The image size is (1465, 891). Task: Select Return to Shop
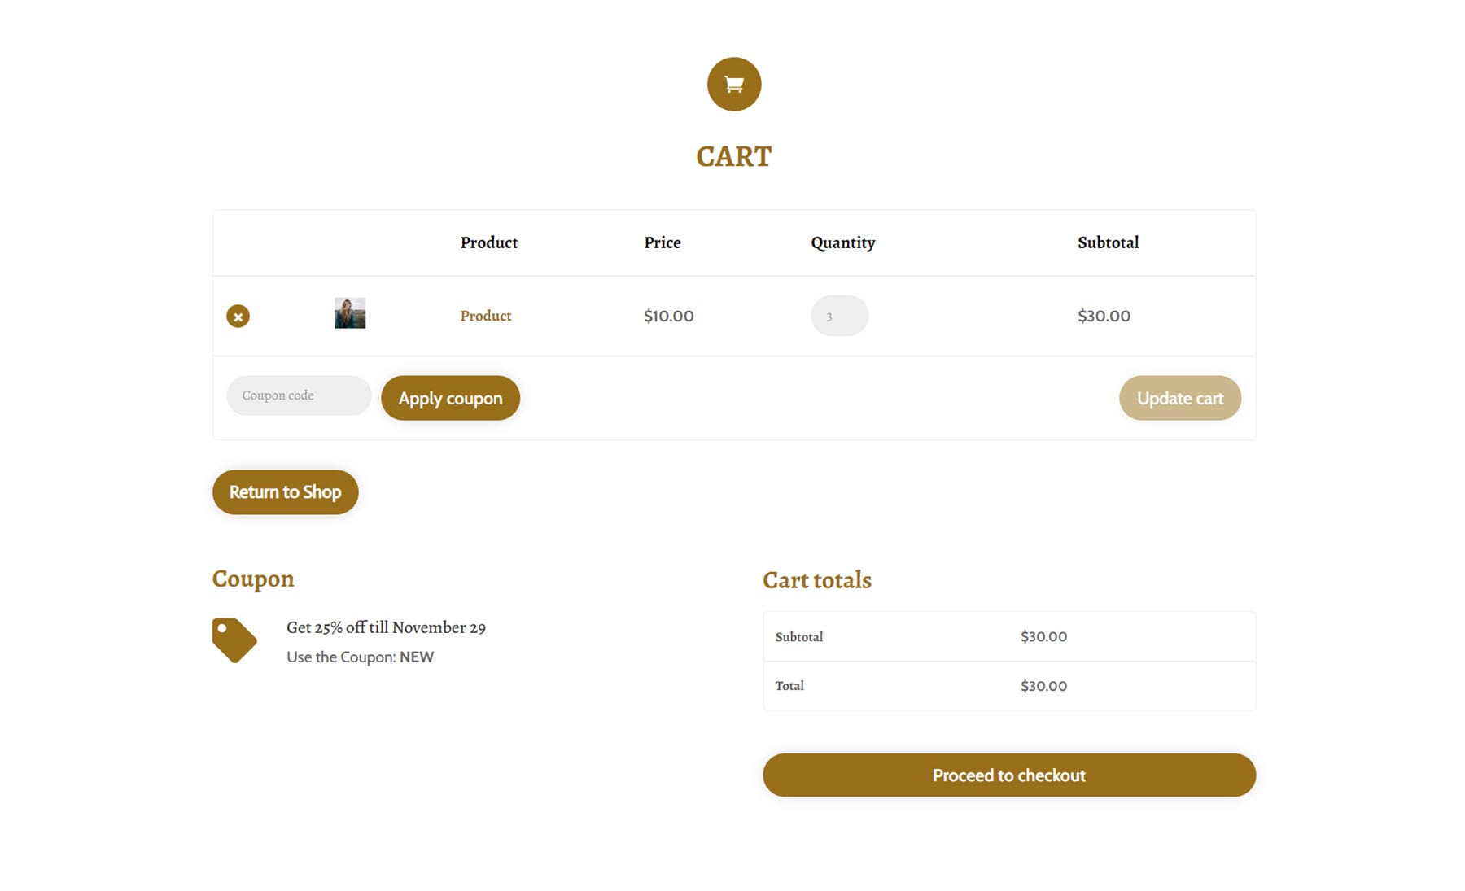point(285,491)
